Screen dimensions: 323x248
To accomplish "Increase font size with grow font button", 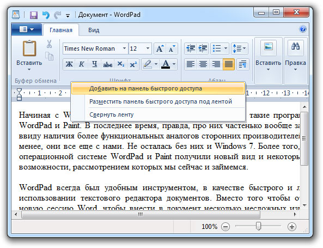I will [160, 49].
